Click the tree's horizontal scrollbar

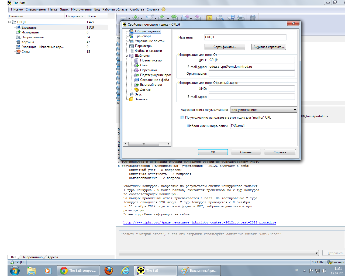(147, 144)
